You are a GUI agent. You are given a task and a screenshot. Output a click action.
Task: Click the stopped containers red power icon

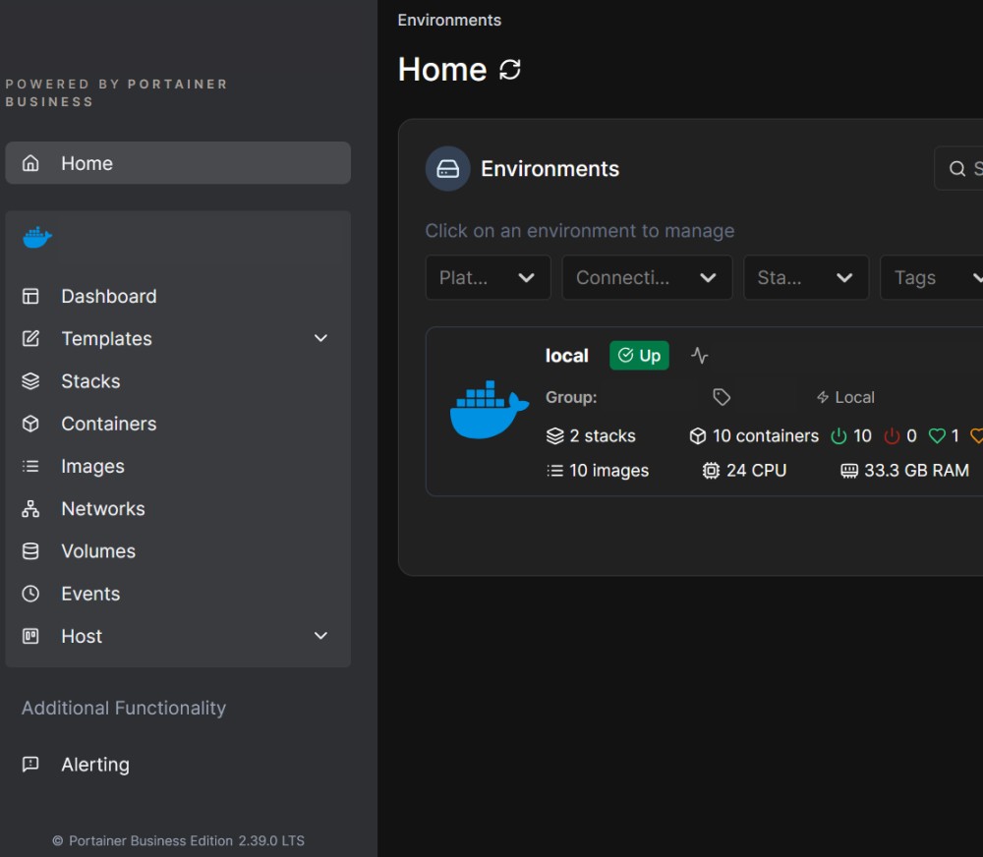click(892, 435)
